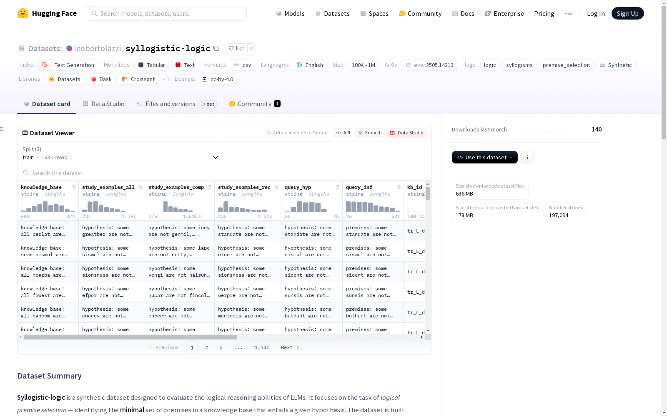667x416 pixels.
Task: Focus the Search models, datasets, users field
Action: tap(167, 13)
